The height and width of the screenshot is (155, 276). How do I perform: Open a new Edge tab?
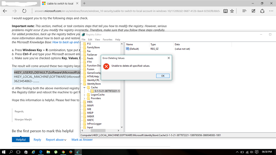tap(84, 3)
